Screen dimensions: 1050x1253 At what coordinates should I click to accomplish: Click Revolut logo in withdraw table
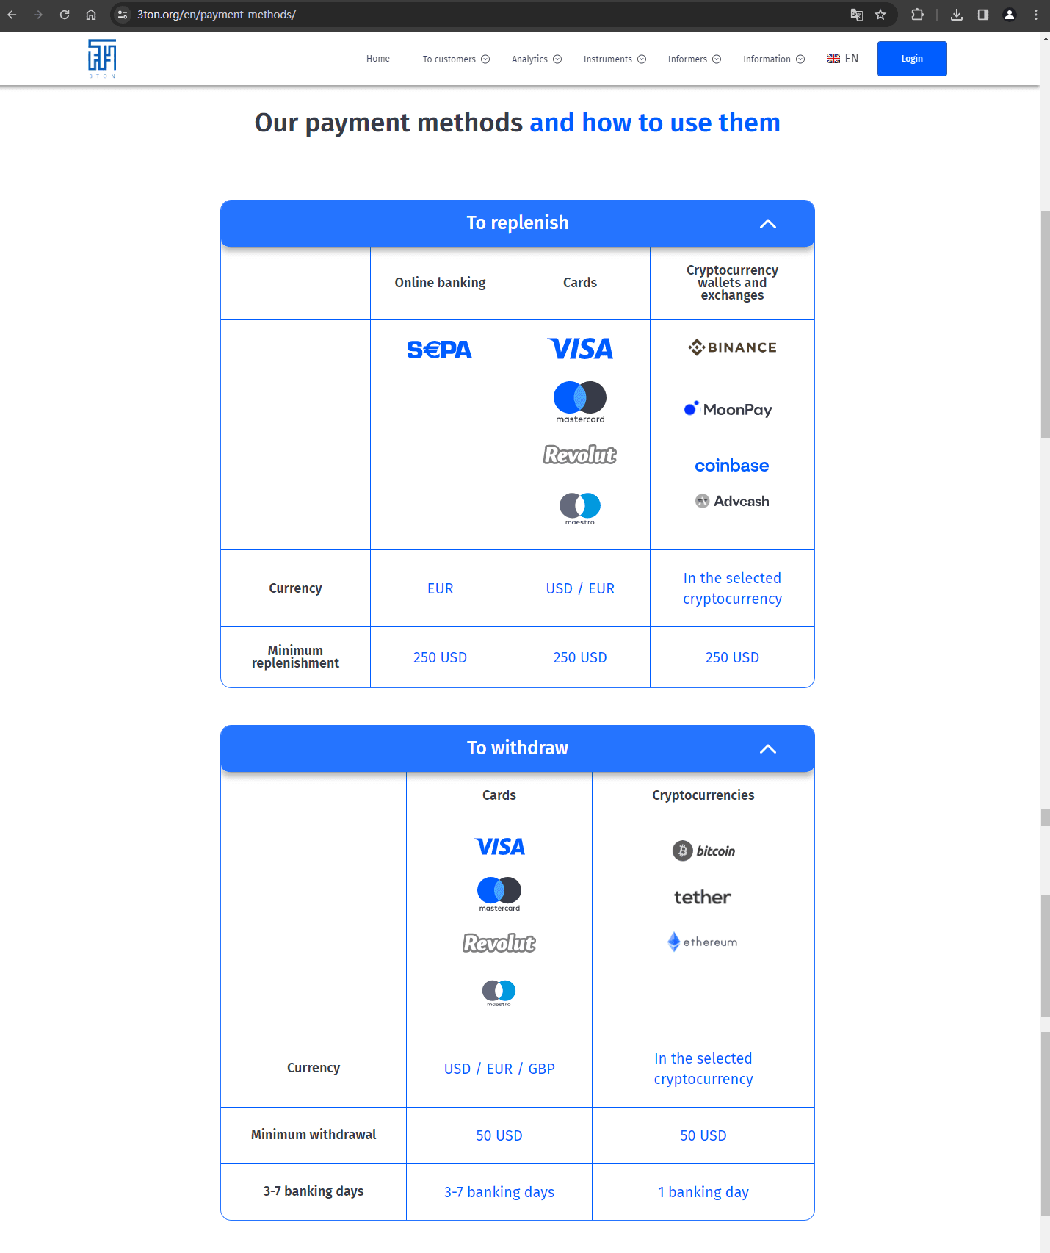(x=499, y=943)
